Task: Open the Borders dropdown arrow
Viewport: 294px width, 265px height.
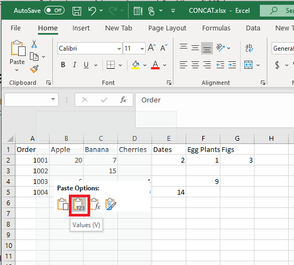Action: (121, 65)
